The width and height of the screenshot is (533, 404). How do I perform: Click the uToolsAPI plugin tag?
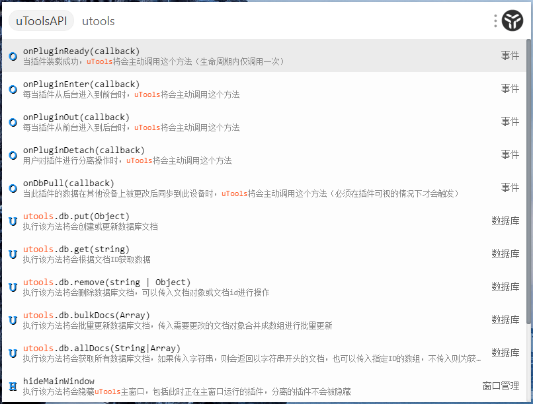[x=42, y=20]
